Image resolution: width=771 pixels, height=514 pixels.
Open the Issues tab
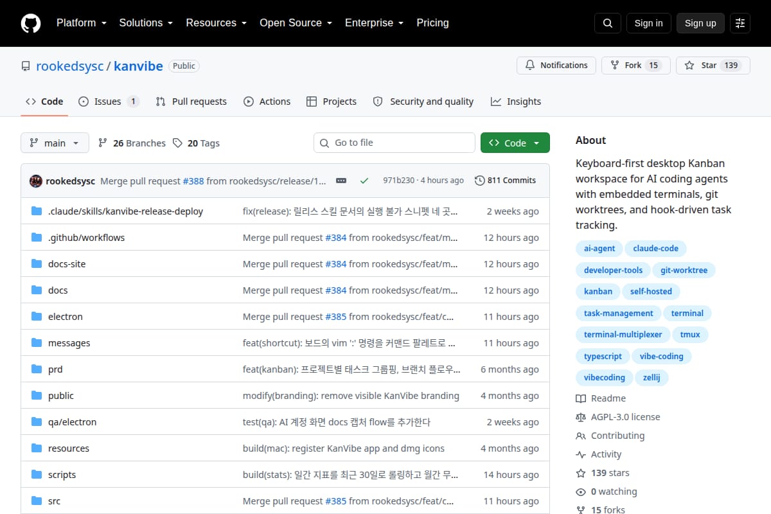pyautogui.click(x=109, y=102)
